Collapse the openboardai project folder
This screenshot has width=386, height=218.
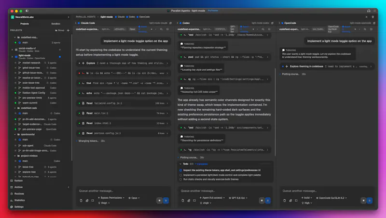[x=15, y=135]
